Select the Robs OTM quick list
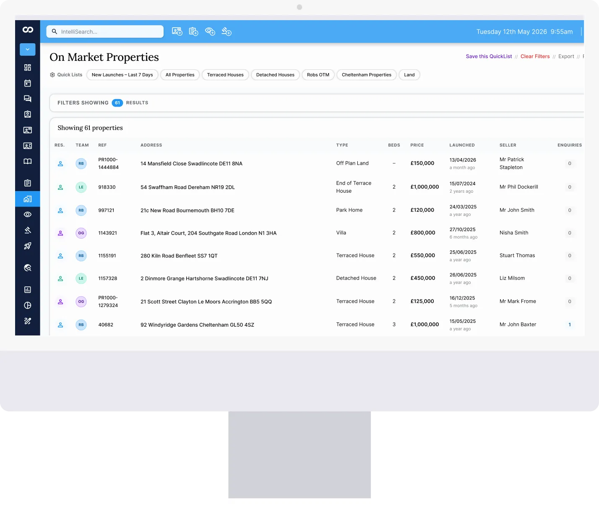Viewport: 599px width, 506px height. click(318, 75)
